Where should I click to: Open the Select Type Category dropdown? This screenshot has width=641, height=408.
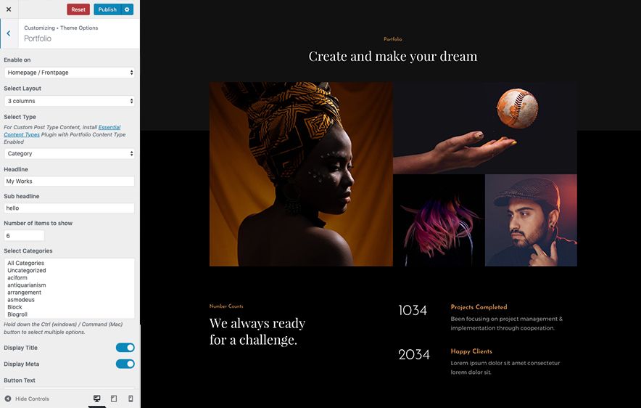tap(70, 153)
